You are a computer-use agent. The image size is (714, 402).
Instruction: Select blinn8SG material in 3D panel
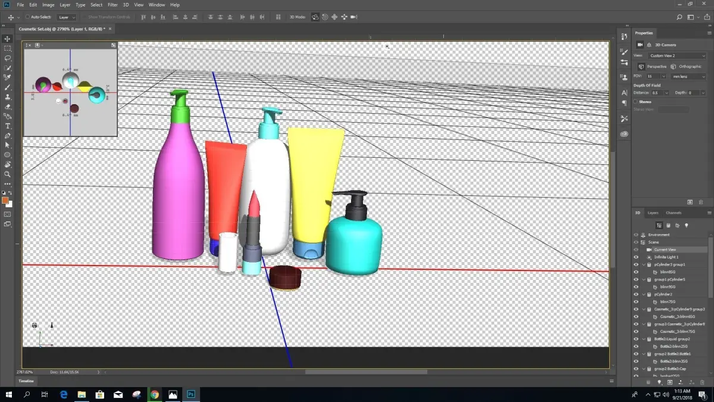click(670, 272)
